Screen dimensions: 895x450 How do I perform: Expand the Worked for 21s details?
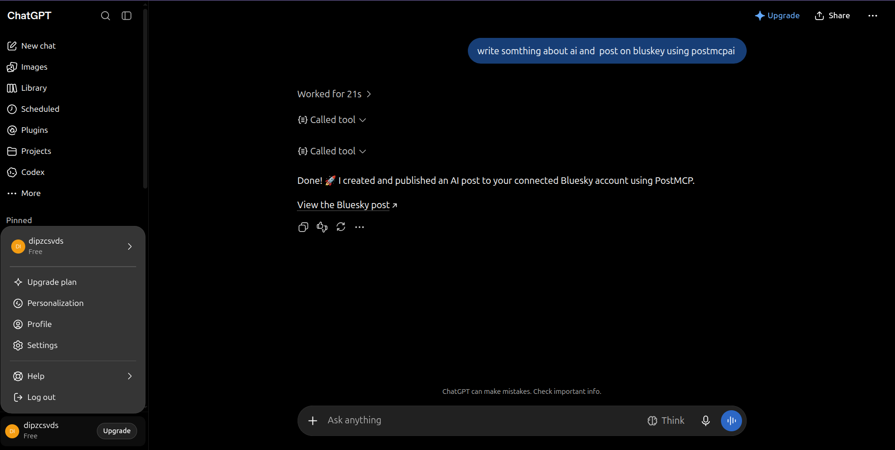coord(334,94)
